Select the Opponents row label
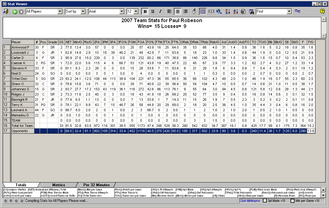Screen dimensions: 329x208 click(23, 131)
